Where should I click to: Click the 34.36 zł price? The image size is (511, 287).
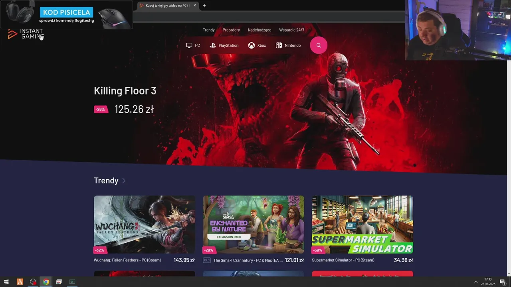click(403, 260)
